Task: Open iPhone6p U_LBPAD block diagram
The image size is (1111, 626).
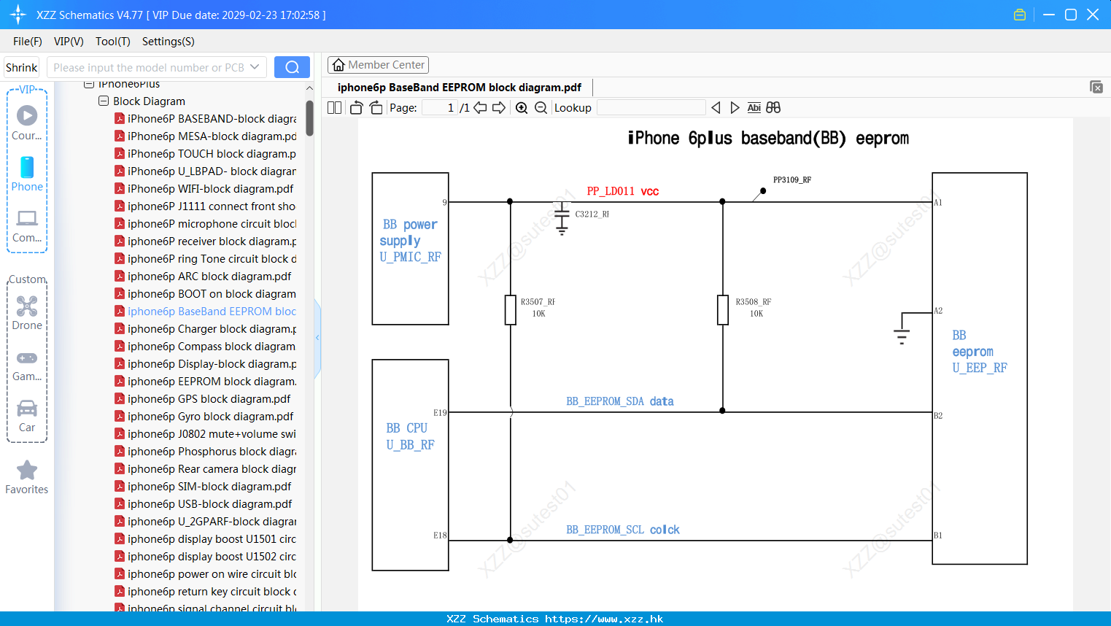Action: 206,171
